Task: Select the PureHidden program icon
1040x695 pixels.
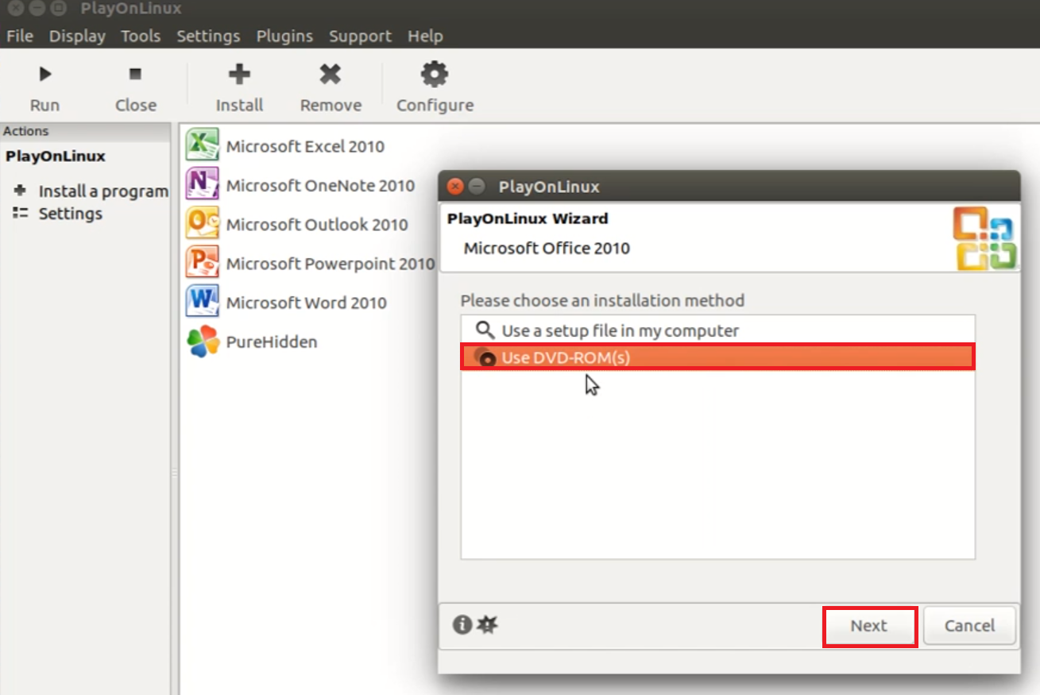Action: pyautogui.click(x=203, y=341)
